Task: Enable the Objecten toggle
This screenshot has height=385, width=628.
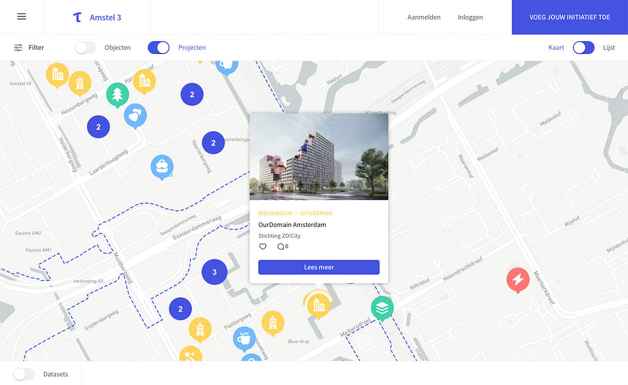Action: (86, 48)
